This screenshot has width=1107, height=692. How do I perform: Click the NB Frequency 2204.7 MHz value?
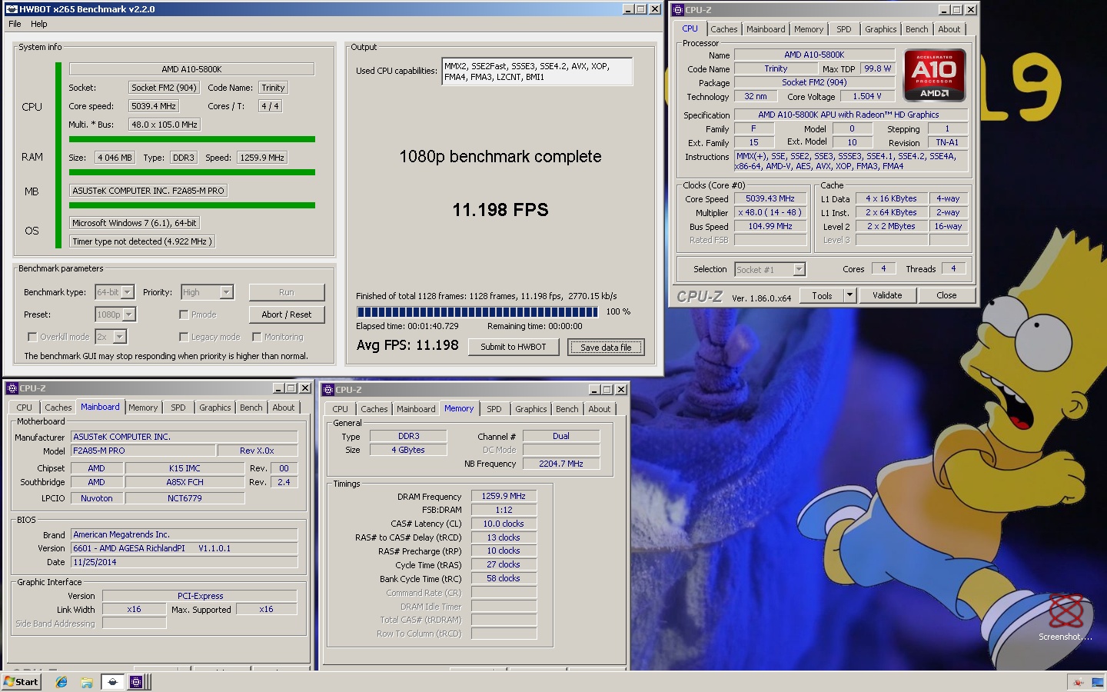[x=561, y=464]
